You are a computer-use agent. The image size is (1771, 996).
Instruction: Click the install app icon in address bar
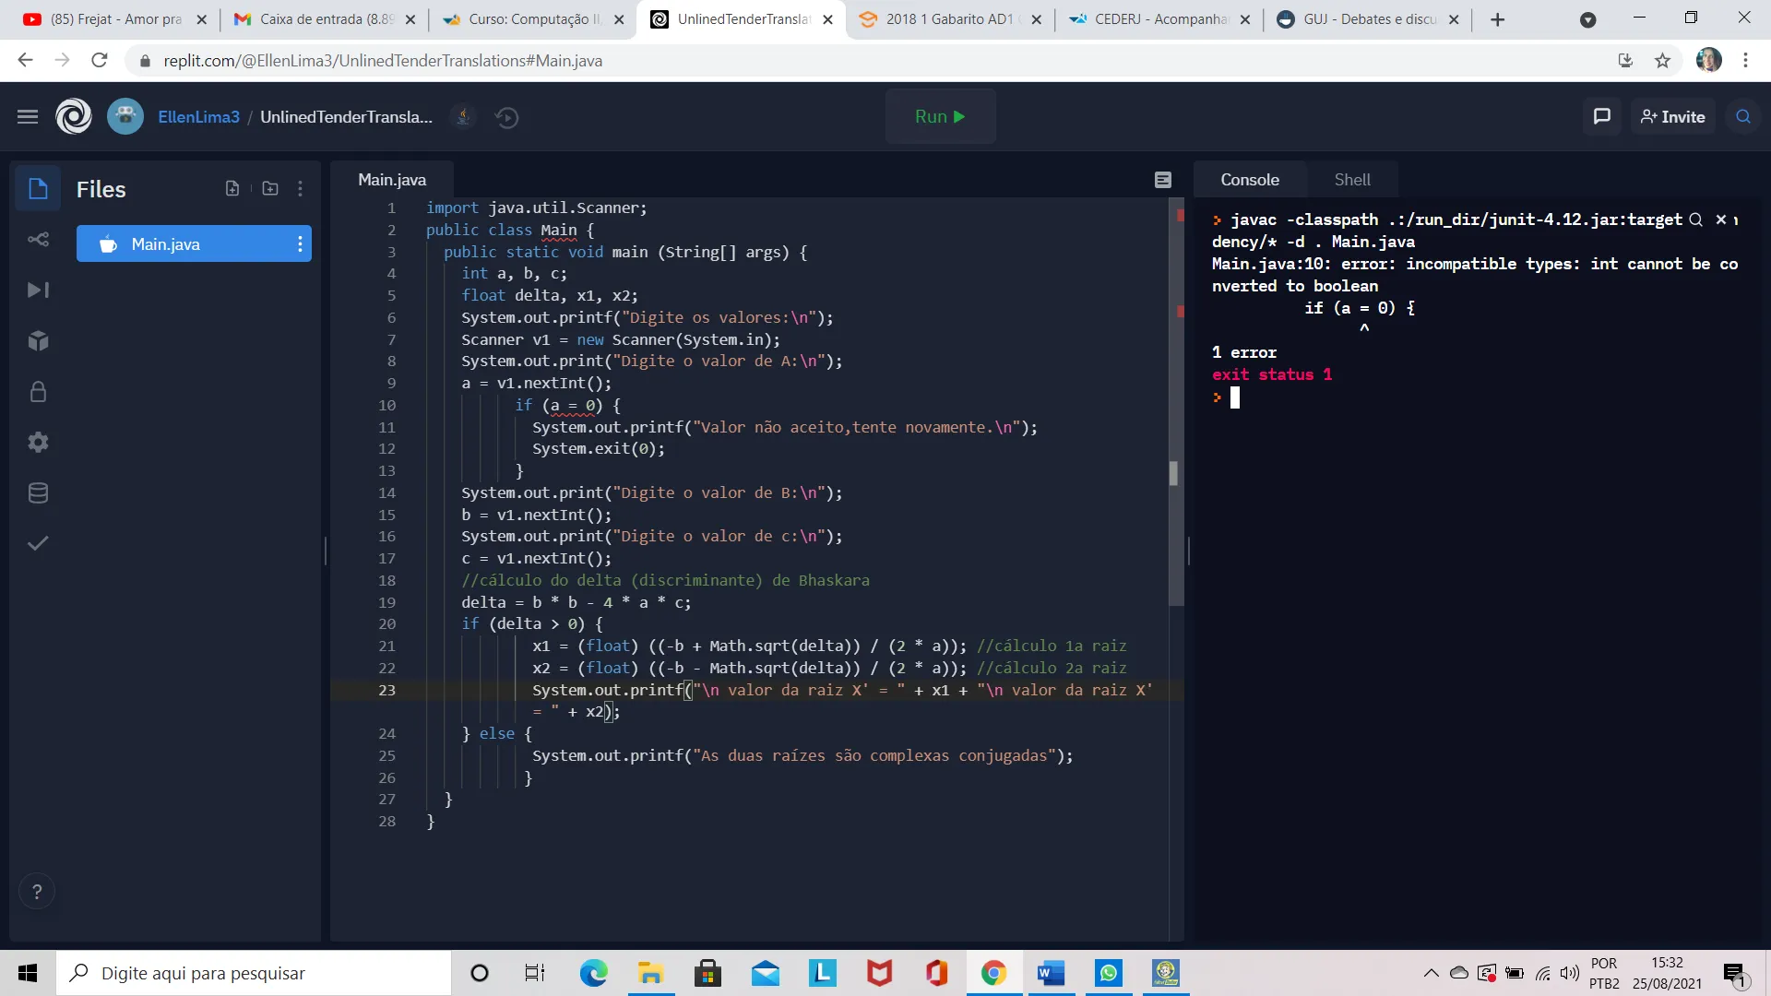1625,60
